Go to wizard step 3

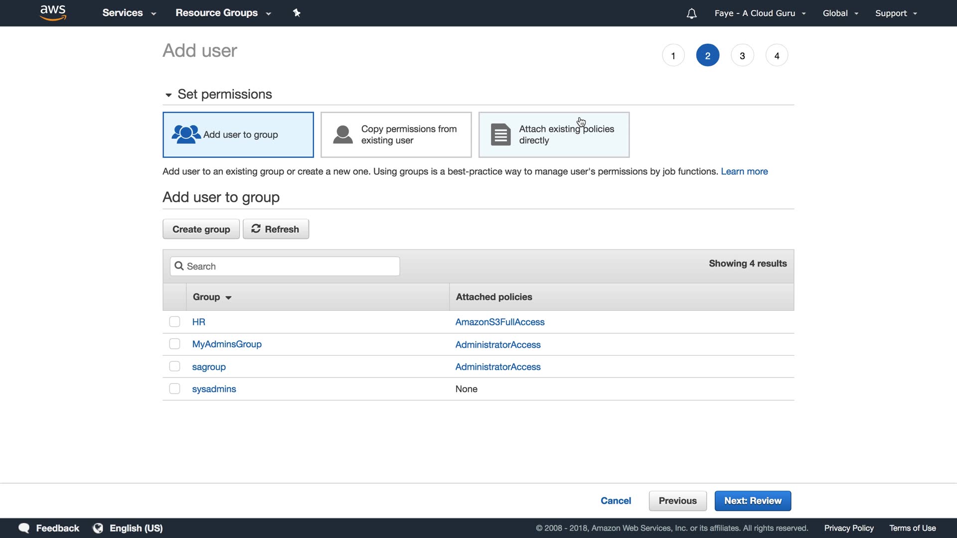tap(742, 55)
